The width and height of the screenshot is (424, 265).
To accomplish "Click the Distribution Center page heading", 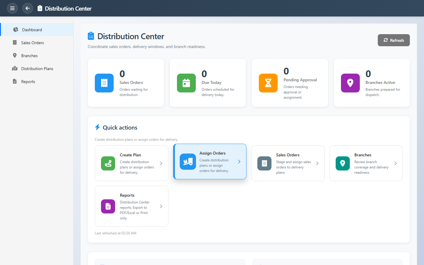I will pos(131,36).
